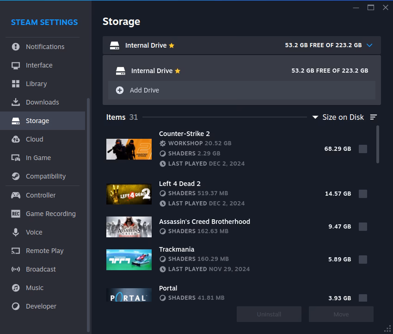The width and height of the screenshot is (393, 334).
Task: Click the Left 4 Dead 2 shaders icon
Action: 163,193
